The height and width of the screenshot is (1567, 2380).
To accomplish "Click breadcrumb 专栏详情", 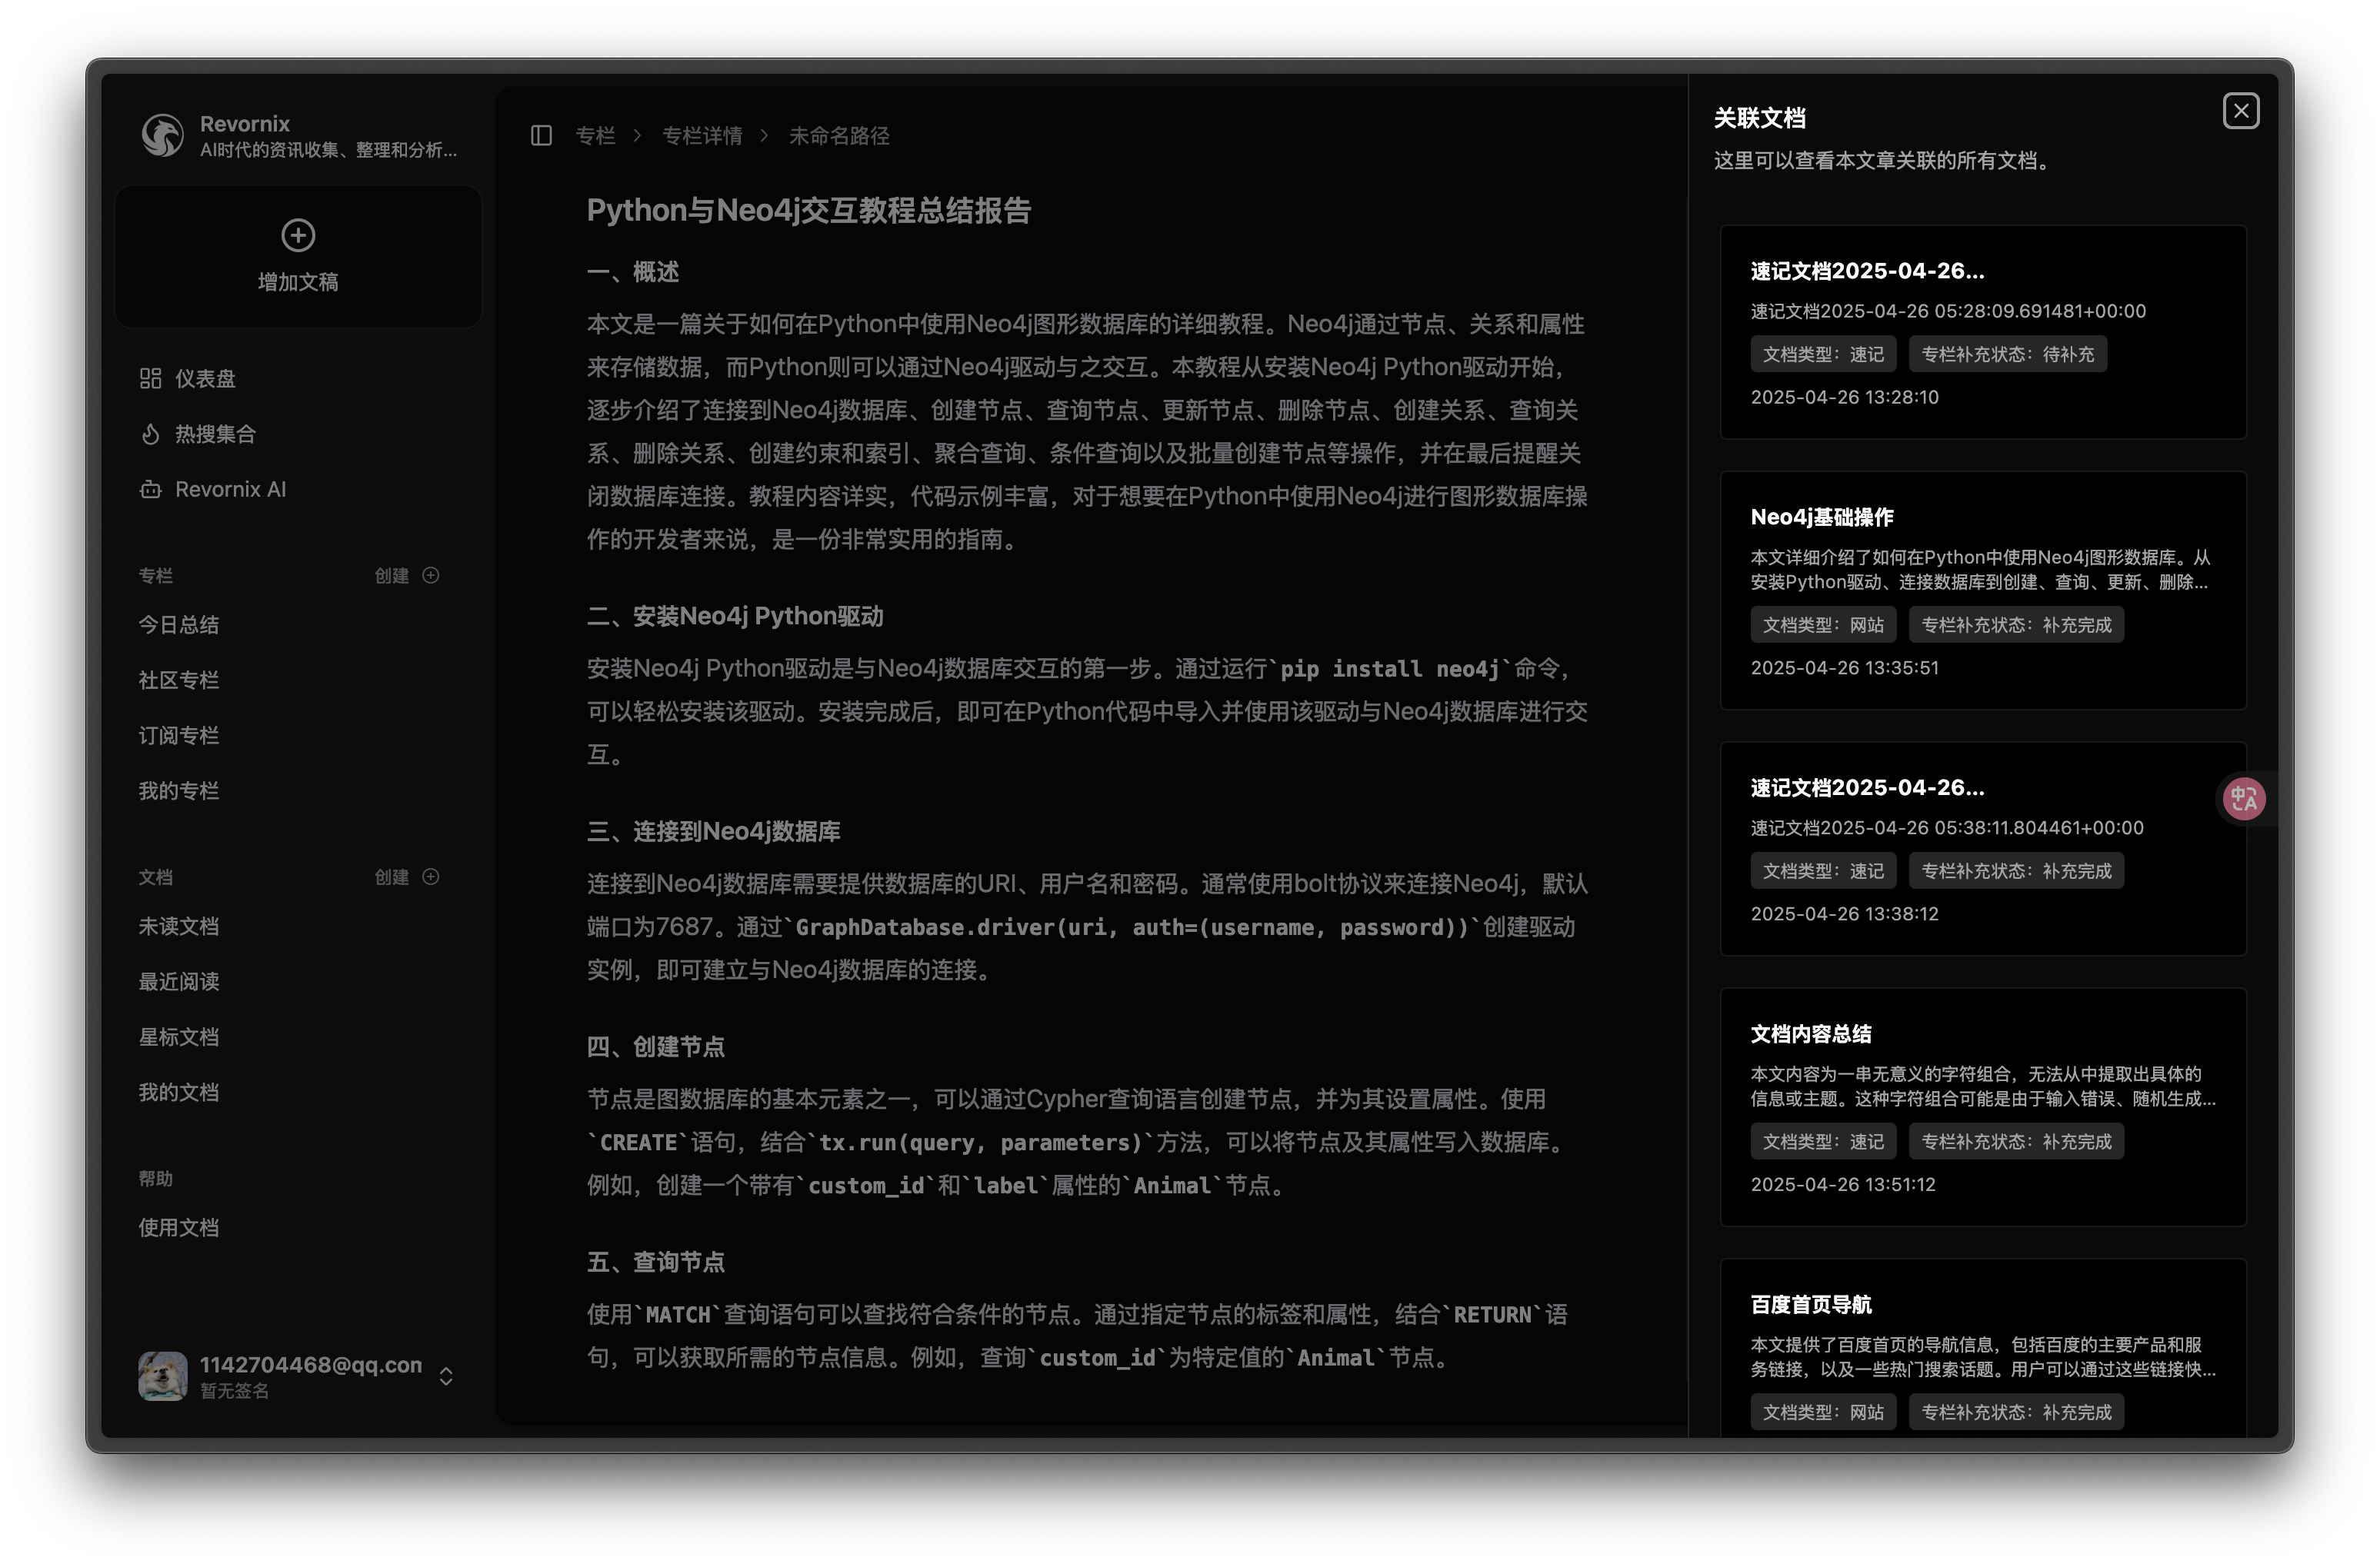I will coord(702,136).
